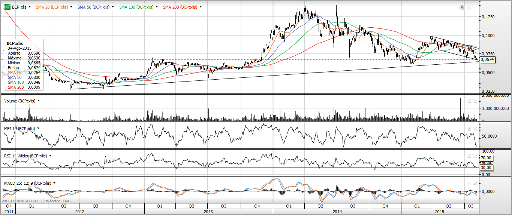This screenshot has width=512, height=215.
Task: Close the MFI 14 panel
Action: (475, 129)
